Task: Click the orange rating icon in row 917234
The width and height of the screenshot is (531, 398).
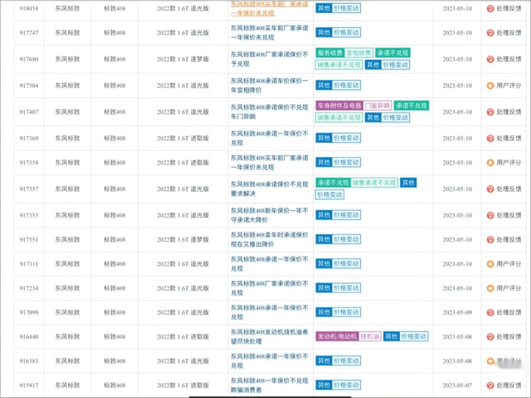Action: point(490,288)
